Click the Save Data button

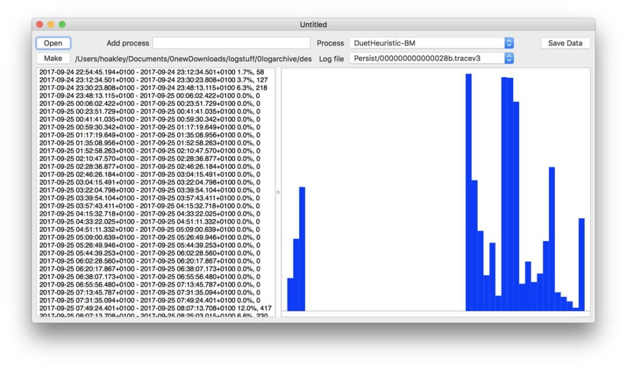click(x=565, y=43)
